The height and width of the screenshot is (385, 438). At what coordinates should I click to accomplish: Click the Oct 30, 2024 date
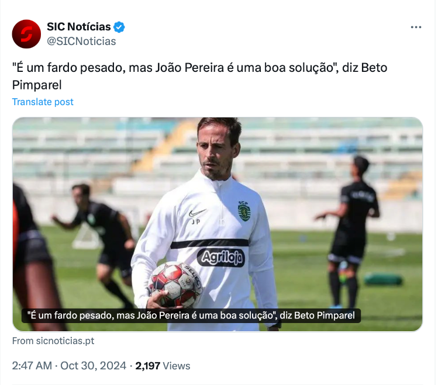pyautogui.click(x=94, y=366)
